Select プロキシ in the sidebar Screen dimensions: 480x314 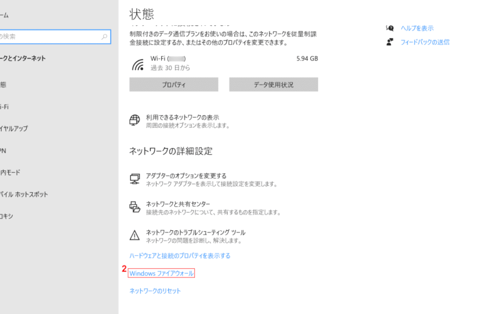7,216
